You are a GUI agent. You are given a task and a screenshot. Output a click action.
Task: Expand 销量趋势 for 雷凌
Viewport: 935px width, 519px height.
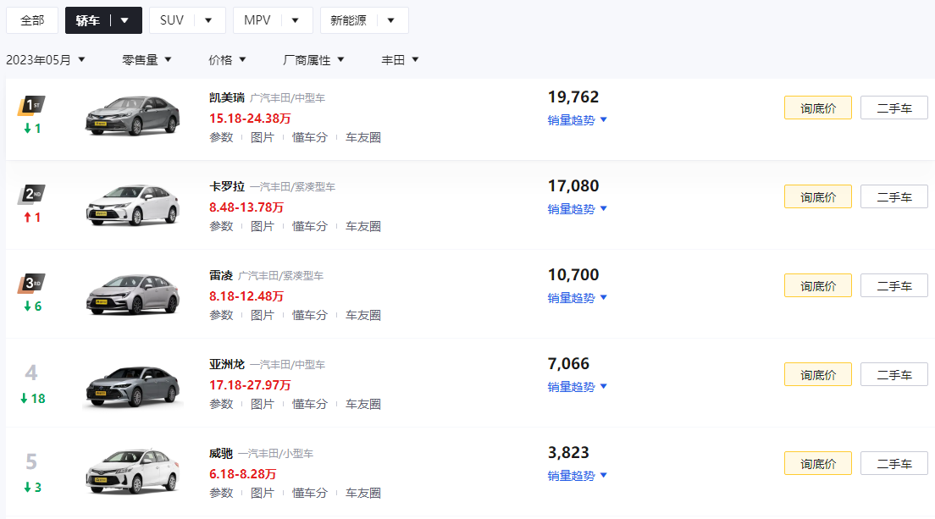(578, 298)
